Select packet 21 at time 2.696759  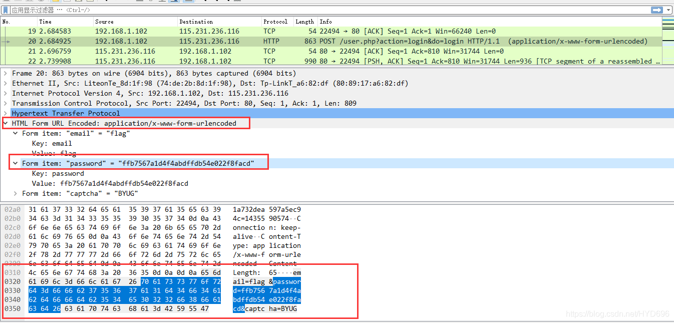(x=330, y=51)
